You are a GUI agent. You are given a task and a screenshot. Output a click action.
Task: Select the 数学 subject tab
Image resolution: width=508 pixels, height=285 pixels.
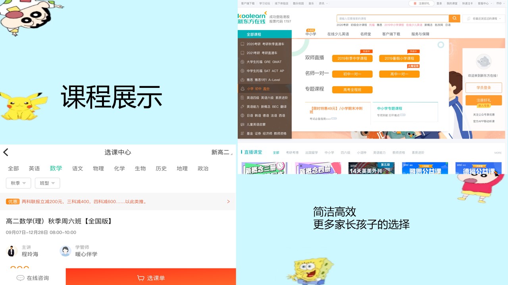click(x=56, y=168)
